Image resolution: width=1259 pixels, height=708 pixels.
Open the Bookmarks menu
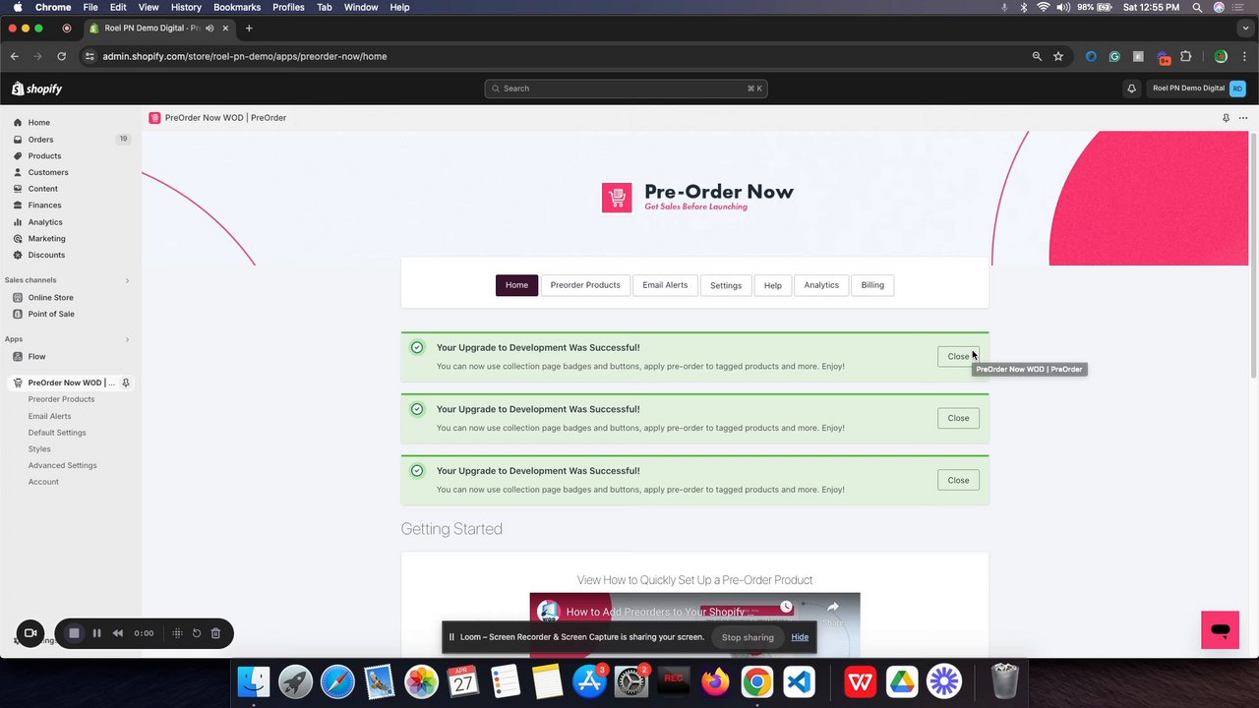coord(237,7)
